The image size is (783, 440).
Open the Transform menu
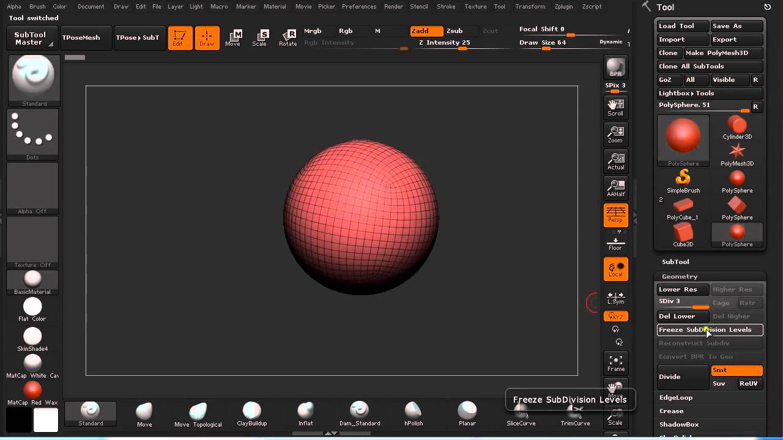click(x=530, y=6)
